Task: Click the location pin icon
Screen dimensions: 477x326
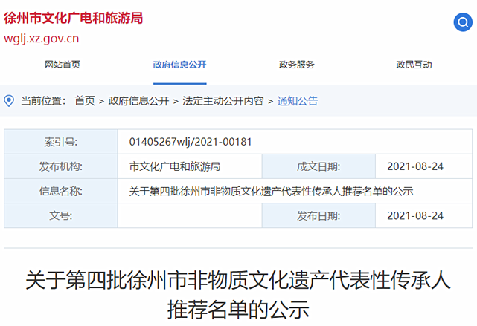Action: [x=9, y=101]
